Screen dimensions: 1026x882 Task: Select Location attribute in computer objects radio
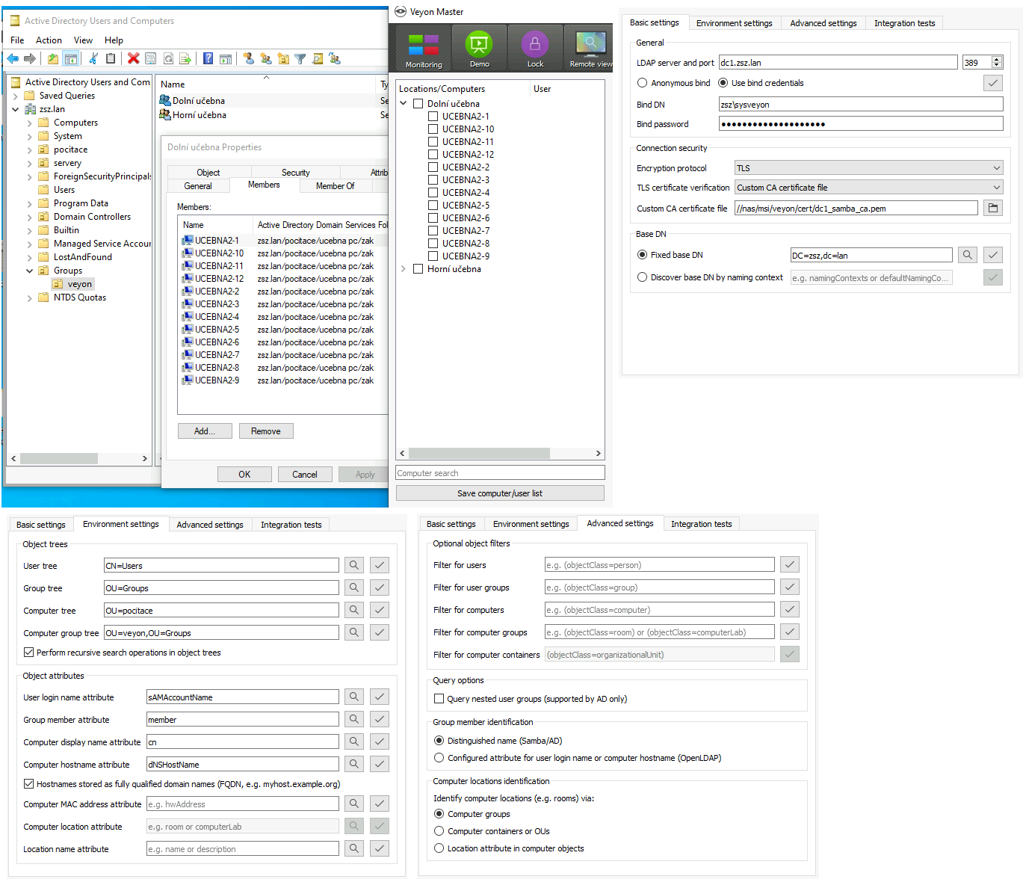tap(439, 848)
